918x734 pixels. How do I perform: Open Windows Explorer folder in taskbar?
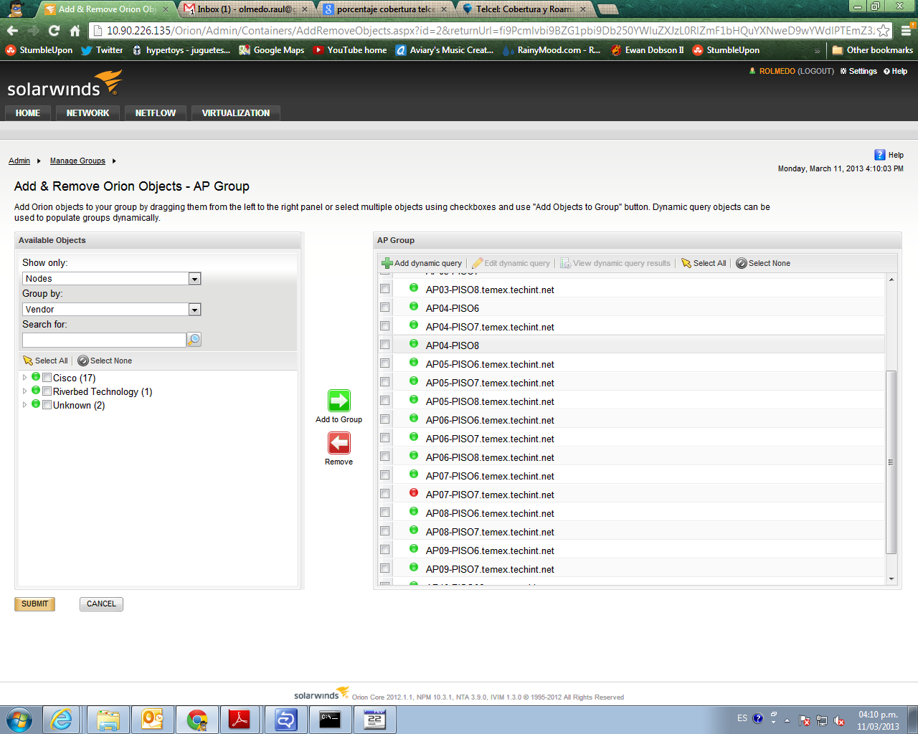coord(108,720)
